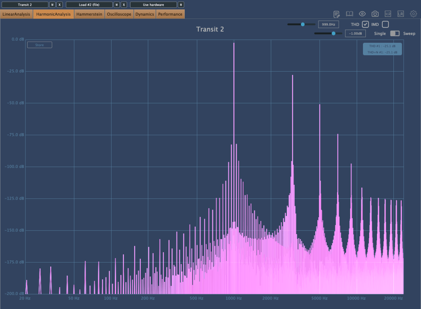Open the Load #2 (file) selector
The image size is (421, 309).
tap(89, 5)
